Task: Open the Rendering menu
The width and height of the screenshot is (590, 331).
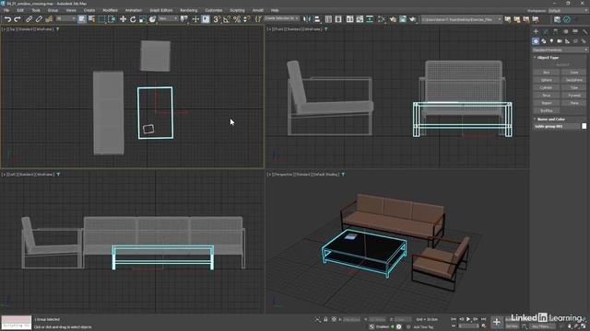Action: click(188, 10)
